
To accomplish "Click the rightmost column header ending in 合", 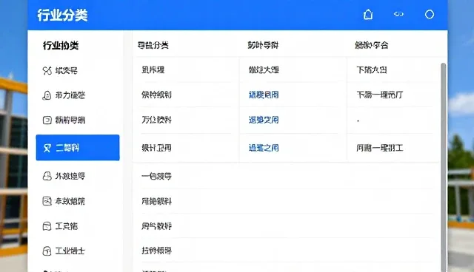I will (372, 45).
